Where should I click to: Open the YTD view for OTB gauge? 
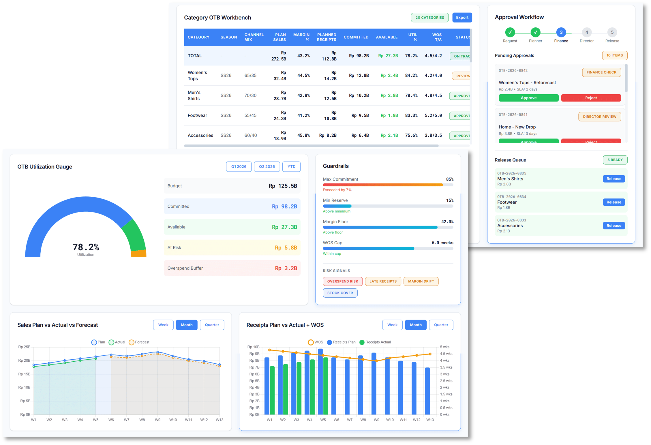291,166
